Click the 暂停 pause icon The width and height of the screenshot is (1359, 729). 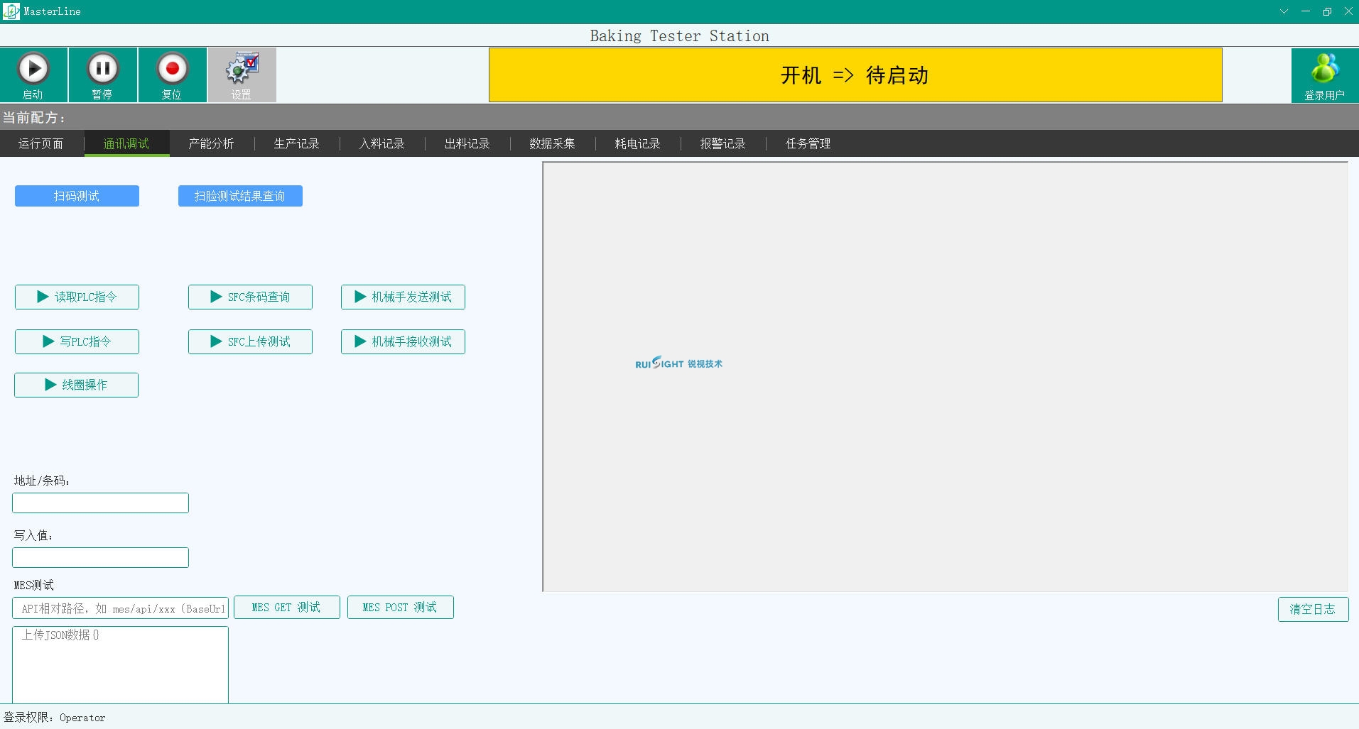click(x=102, y=69)
